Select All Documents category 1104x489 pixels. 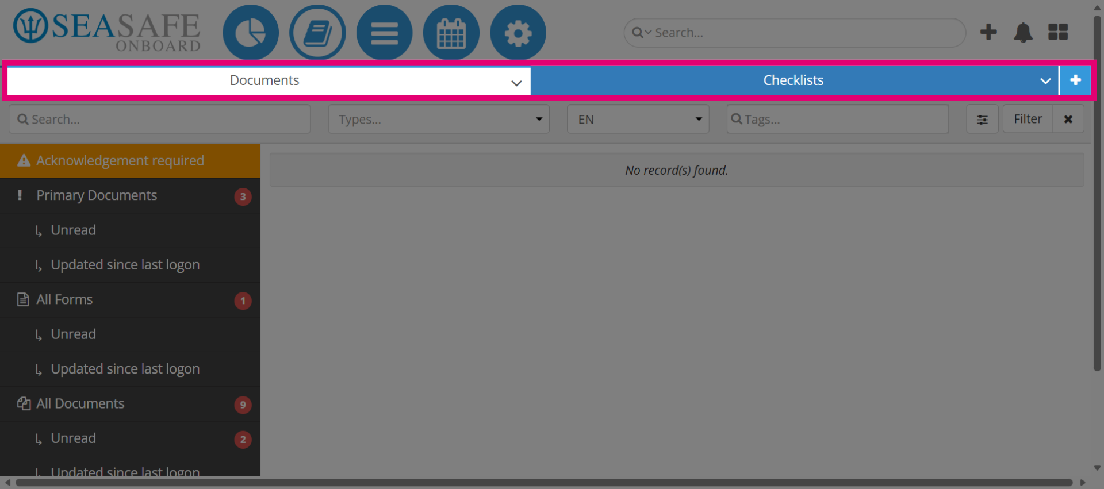point(130,404)
